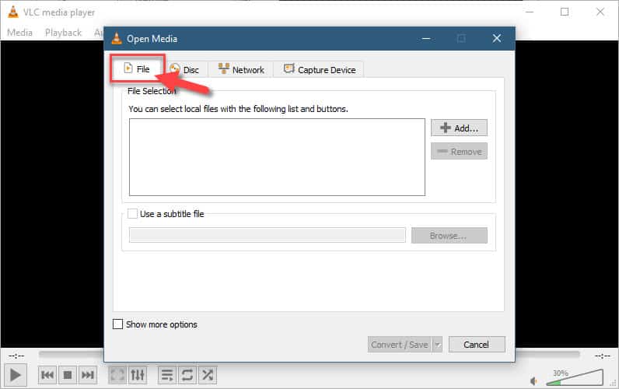Toggle shuffle random playback icon
619x389 pixels.
point(208,375)
